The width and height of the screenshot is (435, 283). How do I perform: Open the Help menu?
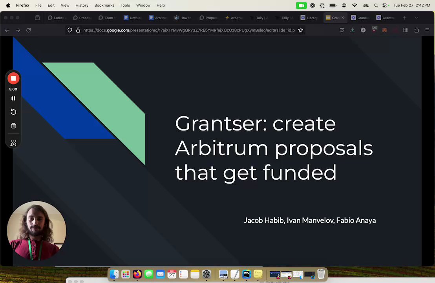[x=161, y=5]
